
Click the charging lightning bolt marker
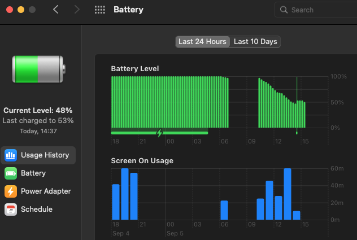click(x=160, y=133)
